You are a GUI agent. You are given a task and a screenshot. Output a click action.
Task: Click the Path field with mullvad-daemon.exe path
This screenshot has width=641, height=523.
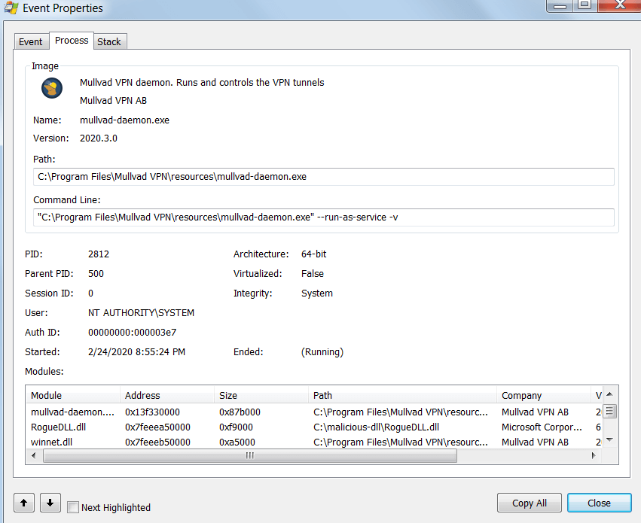pyautogui.click(x=323, y=177)
